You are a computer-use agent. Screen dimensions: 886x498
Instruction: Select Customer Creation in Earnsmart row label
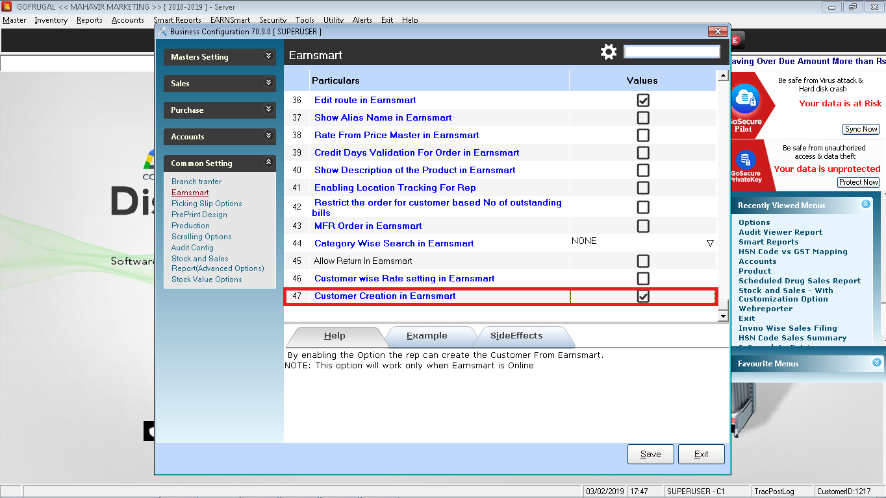pyautogui.click(x=385, y=296)
